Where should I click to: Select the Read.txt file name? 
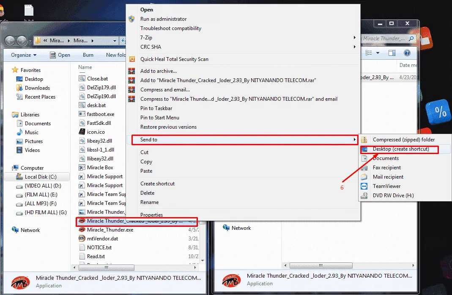point(96,256)
